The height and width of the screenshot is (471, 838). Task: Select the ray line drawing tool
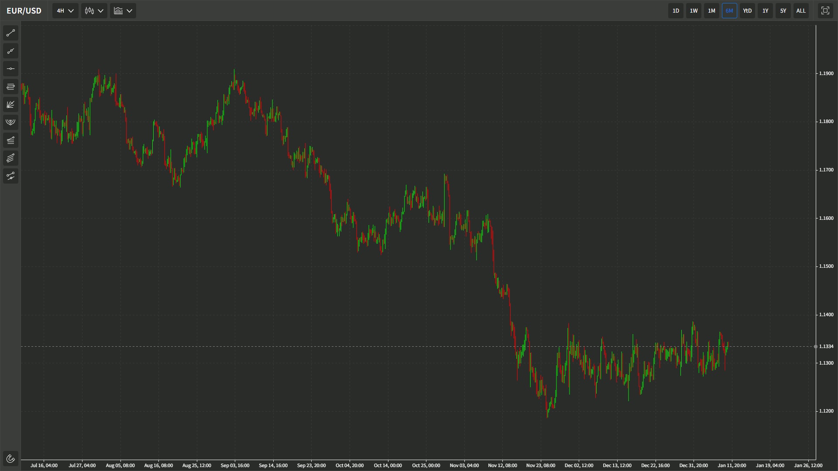click(10, 51)
